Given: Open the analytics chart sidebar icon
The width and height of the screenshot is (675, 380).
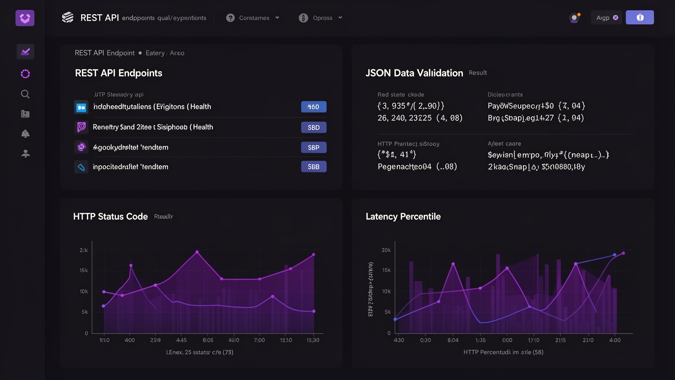Looking at the screenshot, I should click(25, 52).
